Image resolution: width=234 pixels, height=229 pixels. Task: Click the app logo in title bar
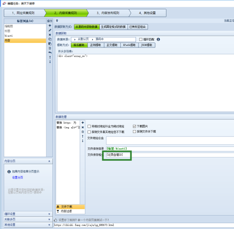pyautogui.click(x=4, y=3)
